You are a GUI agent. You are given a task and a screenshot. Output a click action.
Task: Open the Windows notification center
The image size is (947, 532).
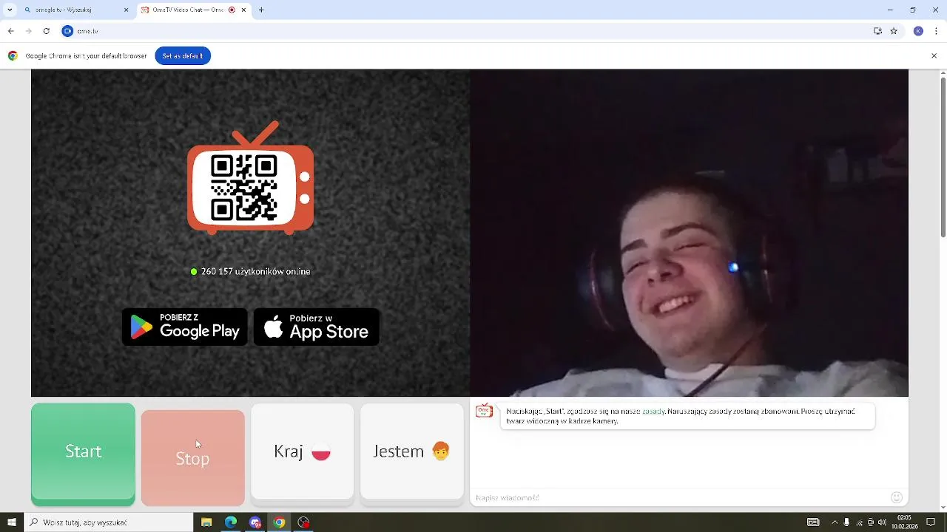pos(931,522)
